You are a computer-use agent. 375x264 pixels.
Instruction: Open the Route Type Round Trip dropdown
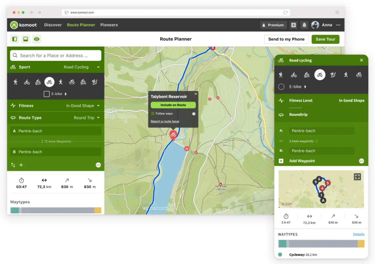click(x=87, y=118)
